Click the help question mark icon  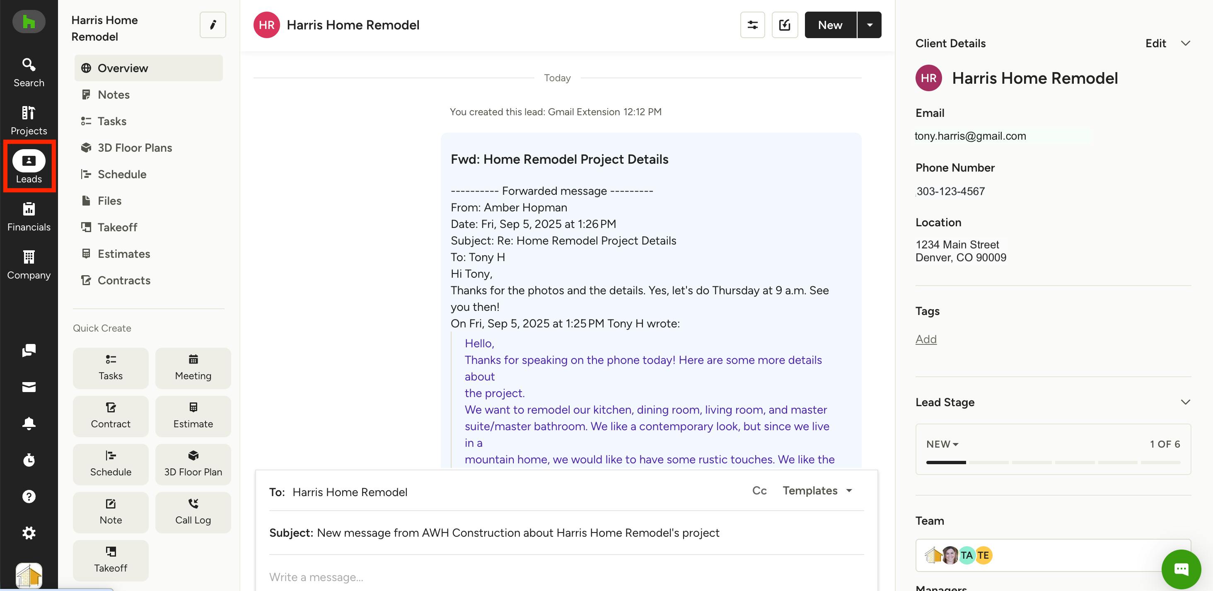29,497
